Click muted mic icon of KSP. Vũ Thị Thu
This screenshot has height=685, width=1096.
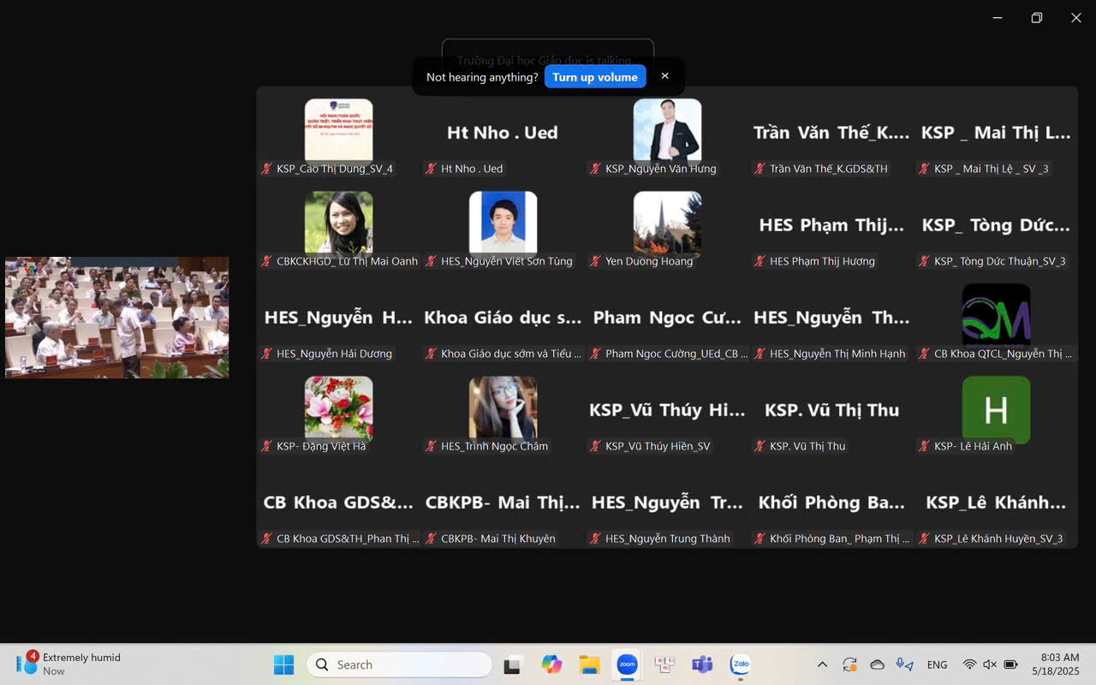click(760, 446)
